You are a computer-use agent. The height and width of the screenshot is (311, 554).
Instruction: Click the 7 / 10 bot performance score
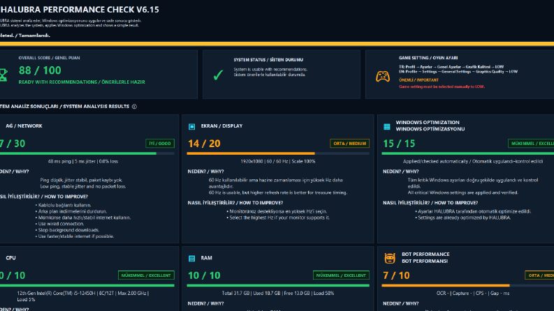click(396, 275)
